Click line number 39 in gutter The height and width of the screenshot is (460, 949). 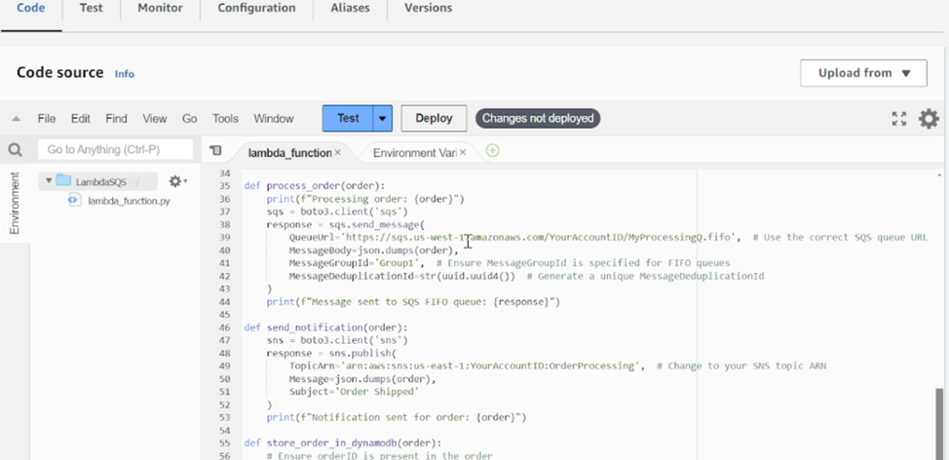224,237
